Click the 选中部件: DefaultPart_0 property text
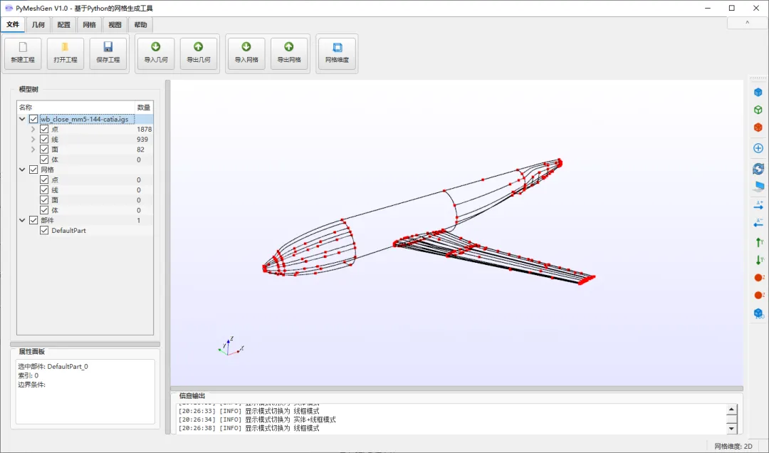 (53, 366)
